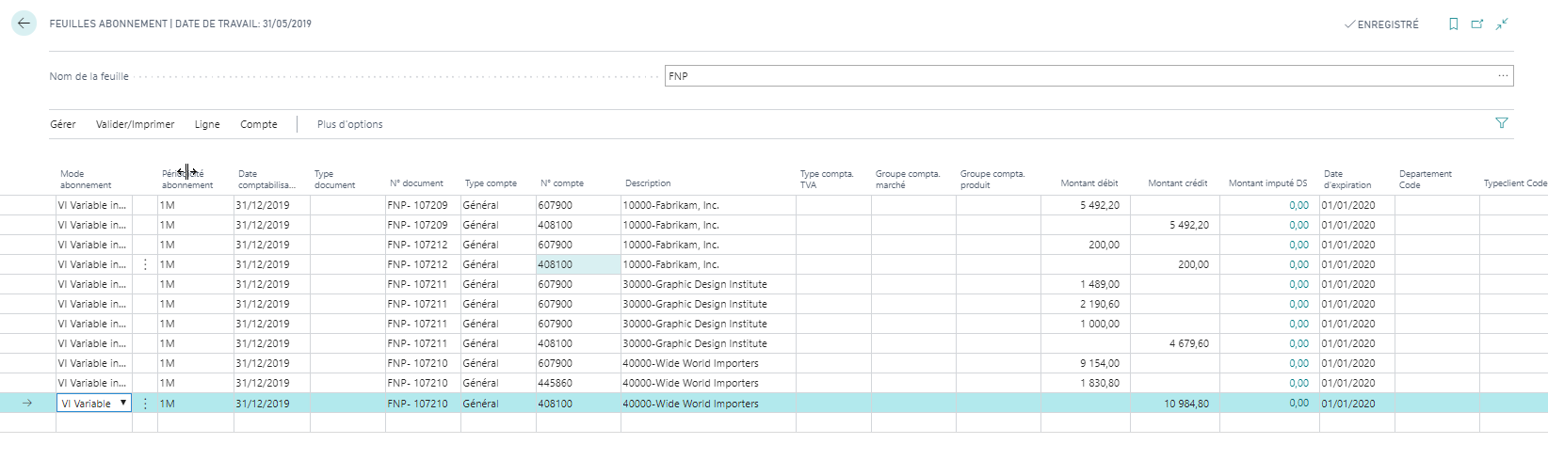Click the Montant débit column header

pos(1088,183)
